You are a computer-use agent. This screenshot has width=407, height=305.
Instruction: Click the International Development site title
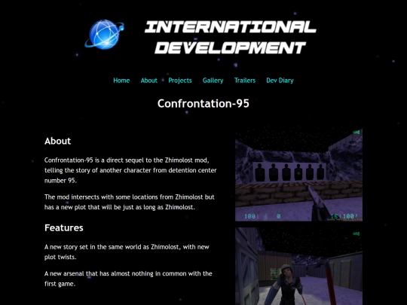coord(230,38)
